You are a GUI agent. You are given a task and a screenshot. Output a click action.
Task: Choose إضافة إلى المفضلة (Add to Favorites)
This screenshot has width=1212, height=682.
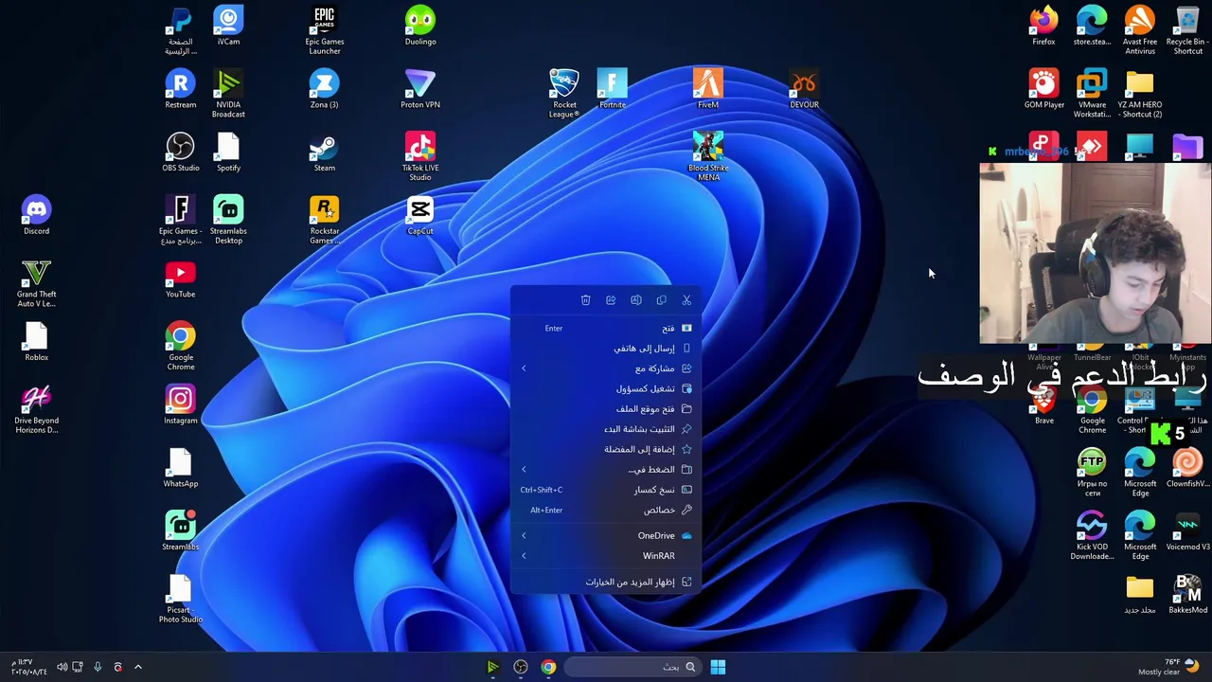coord(606,449)
